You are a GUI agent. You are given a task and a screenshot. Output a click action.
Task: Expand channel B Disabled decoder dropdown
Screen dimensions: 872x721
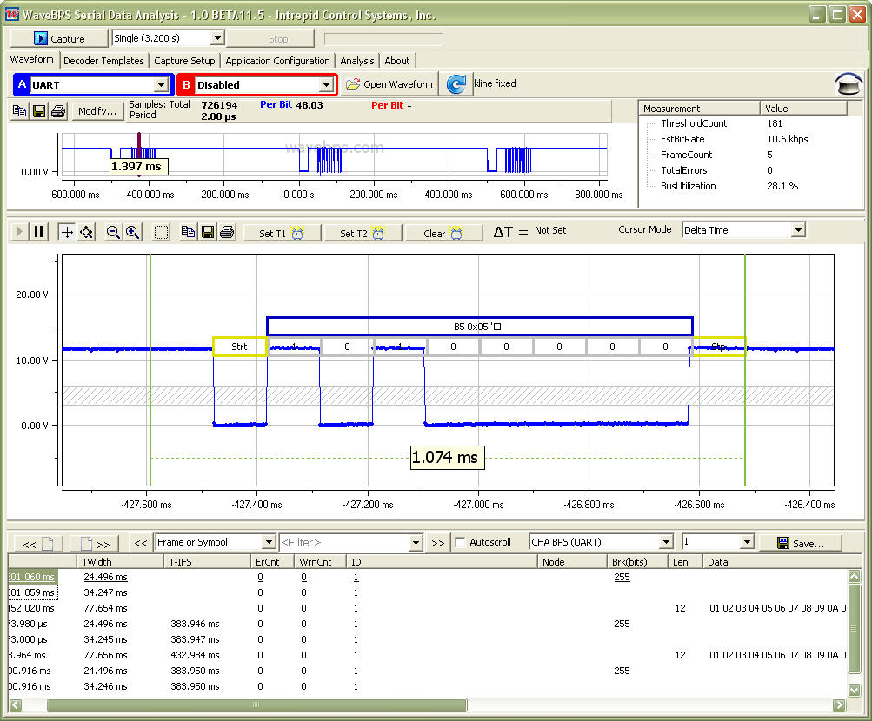pos(326,85)
